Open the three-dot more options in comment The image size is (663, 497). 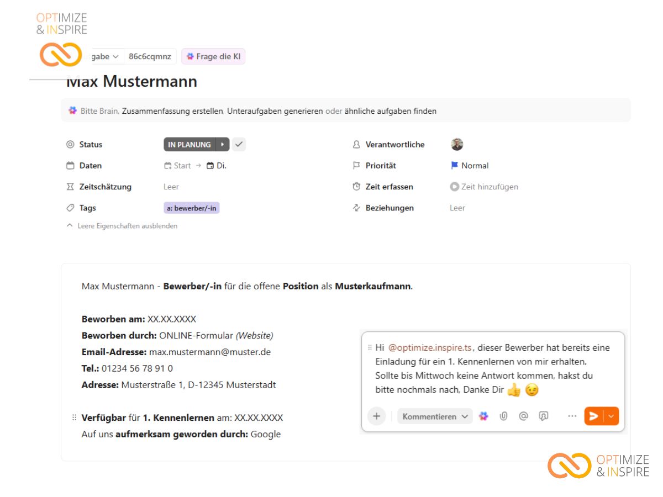(572, 416)
